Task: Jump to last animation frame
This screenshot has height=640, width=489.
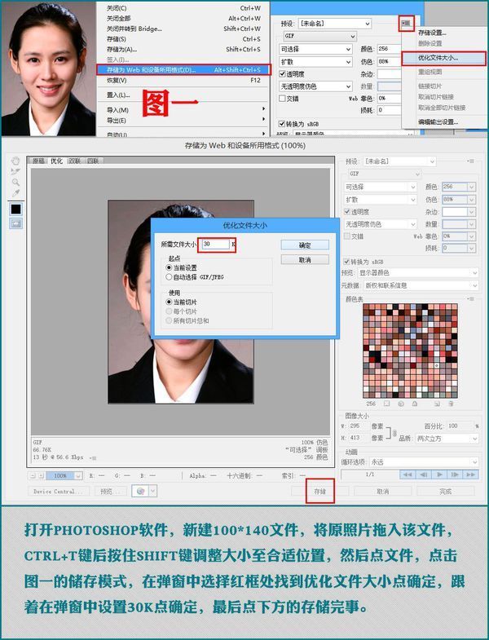Action: (470, 474)
